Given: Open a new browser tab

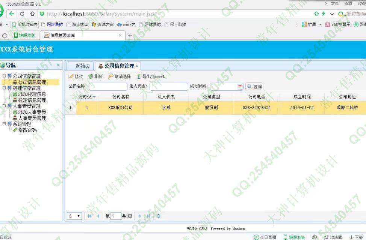Looking at the screenshot, I should tap(130, 35).
